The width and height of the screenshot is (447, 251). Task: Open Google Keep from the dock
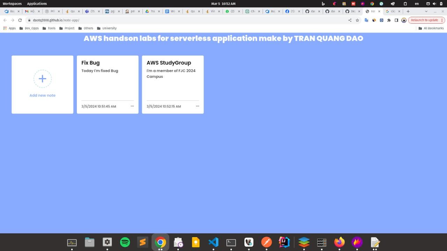coord(196,242)
